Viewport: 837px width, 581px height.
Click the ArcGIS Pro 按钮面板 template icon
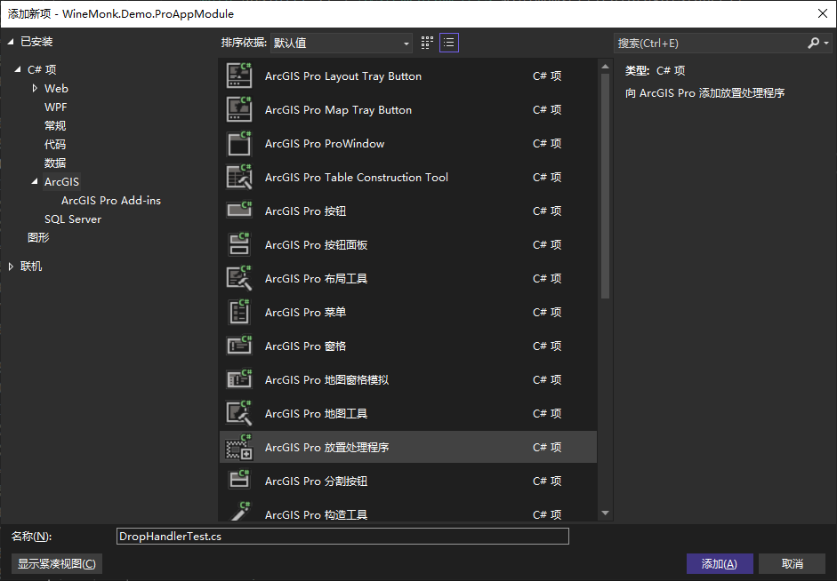[239, 244]
